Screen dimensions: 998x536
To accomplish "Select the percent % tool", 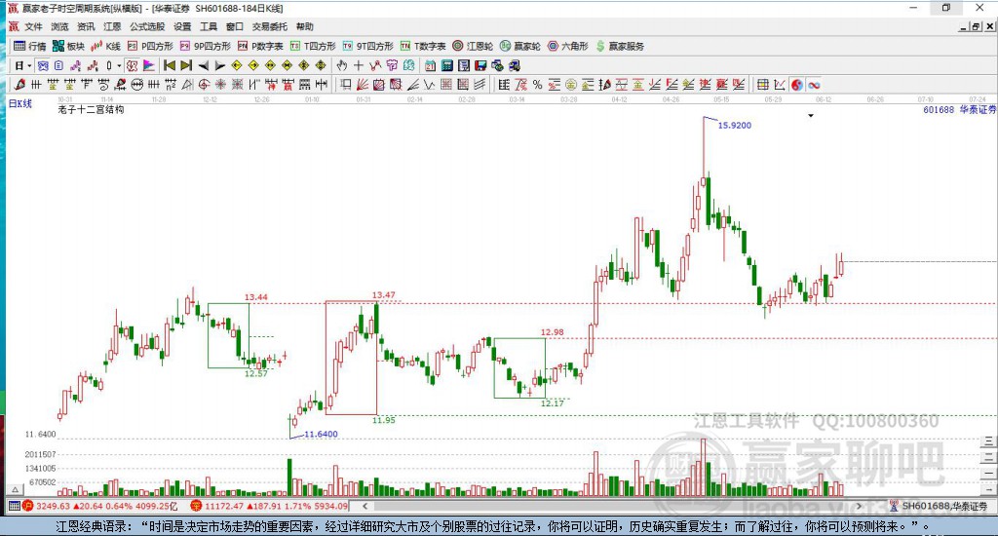I will point(537,85).
